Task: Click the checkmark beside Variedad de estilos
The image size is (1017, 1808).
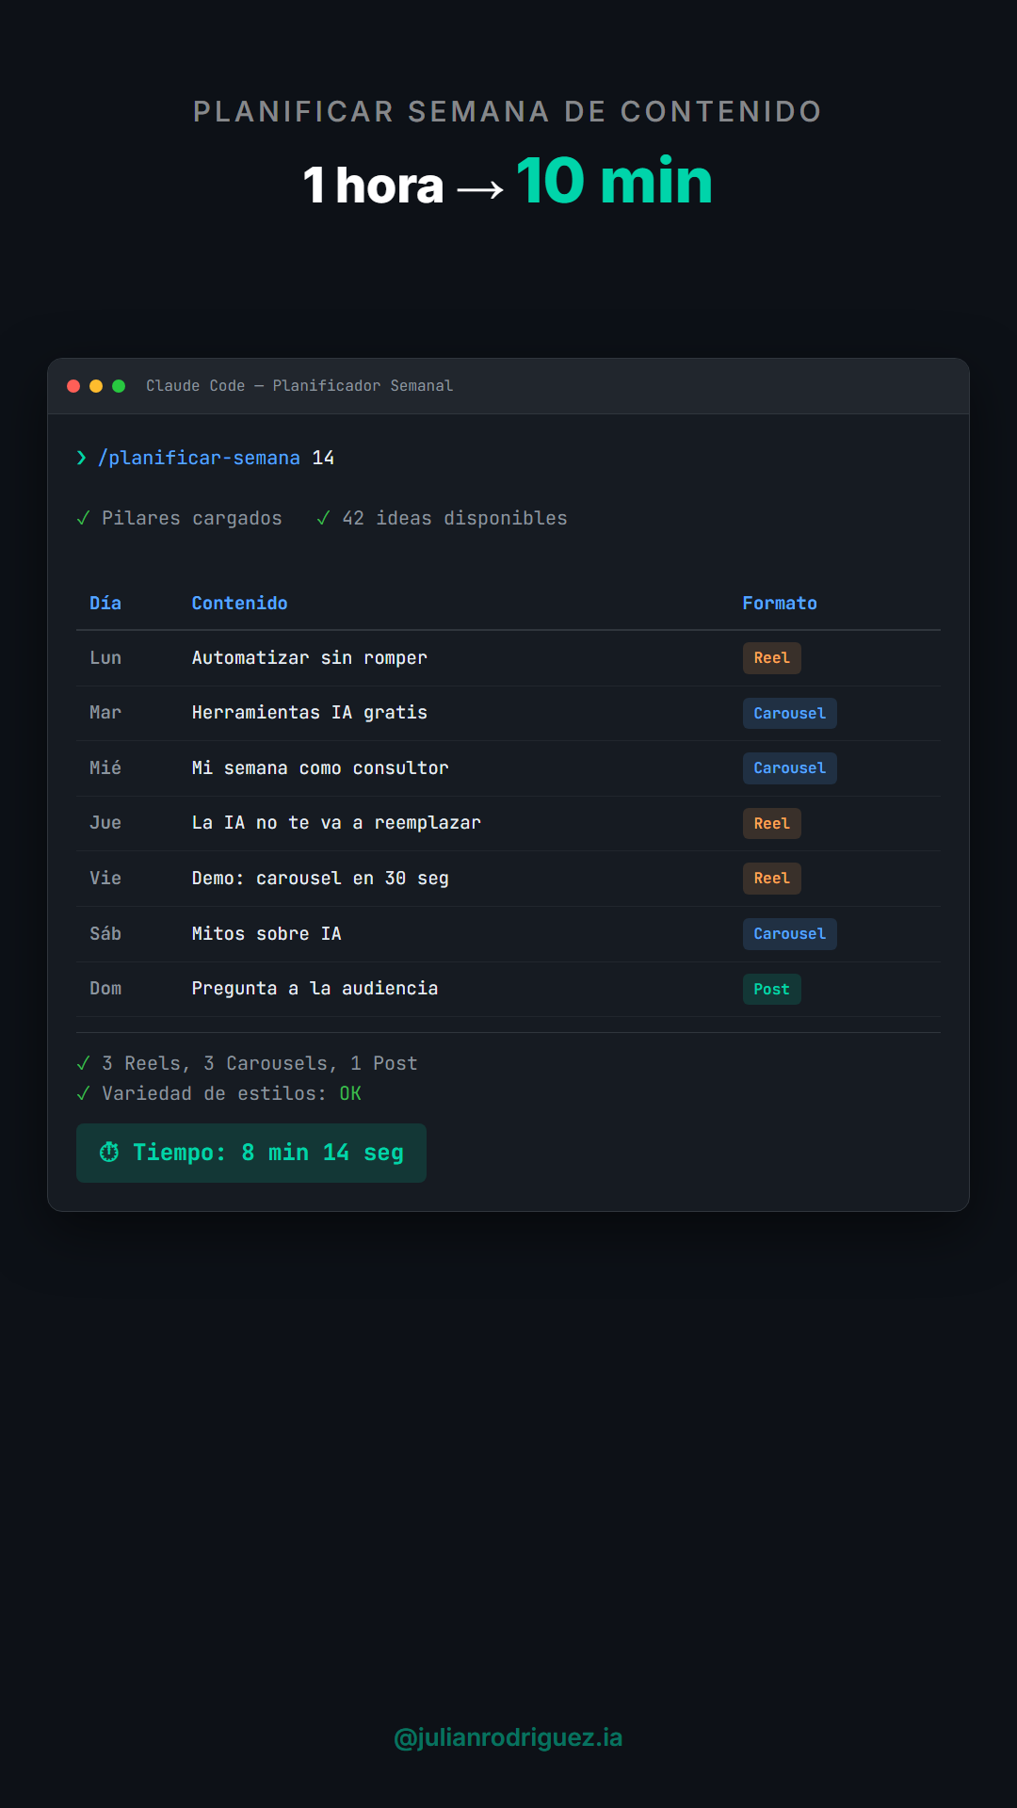Action: coord(83,1093)
